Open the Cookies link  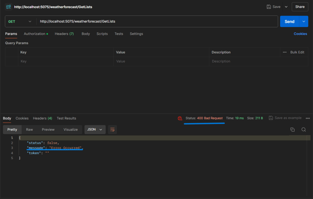[x=300, y=34]
